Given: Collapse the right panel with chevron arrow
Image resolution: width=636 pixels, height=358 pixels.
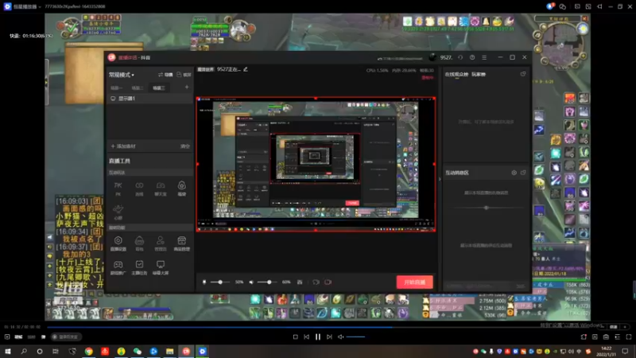Looking at the screenshot, I should click(440, 179).
